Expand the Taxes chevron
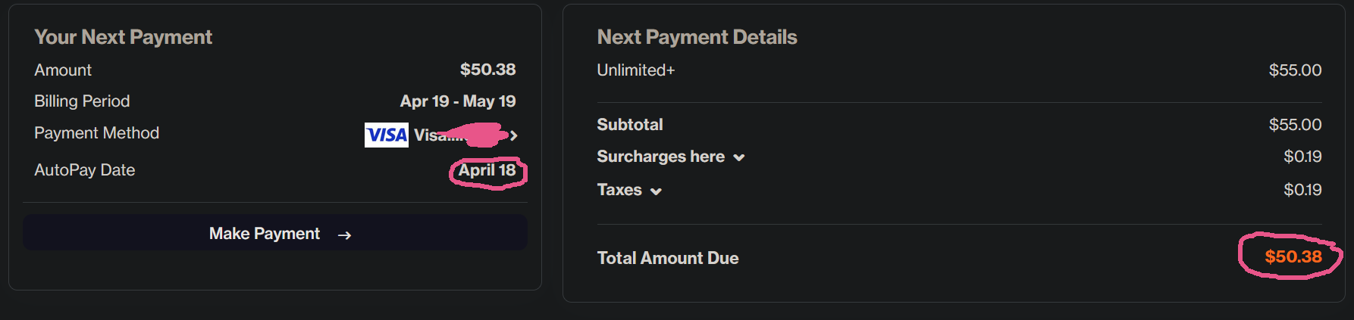Viewport: 1354px width, 320px height. (657, 191)
